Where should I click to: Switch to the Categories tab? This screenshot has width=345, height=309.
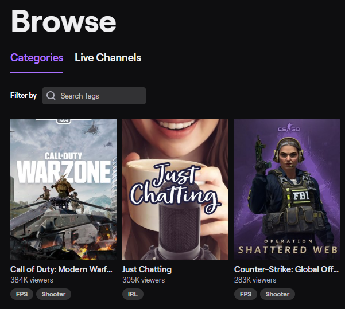coord(37,58)
